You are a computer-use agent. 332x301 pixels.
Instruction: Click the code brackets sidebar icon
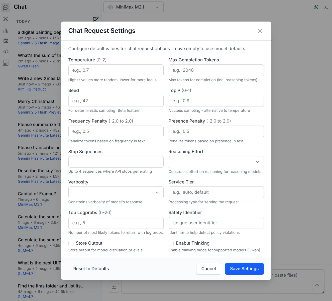[6, 51]
